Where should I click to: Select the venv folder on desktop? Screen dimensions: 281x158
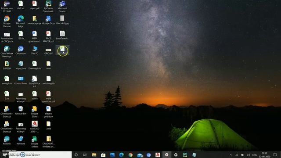[48, 65]
